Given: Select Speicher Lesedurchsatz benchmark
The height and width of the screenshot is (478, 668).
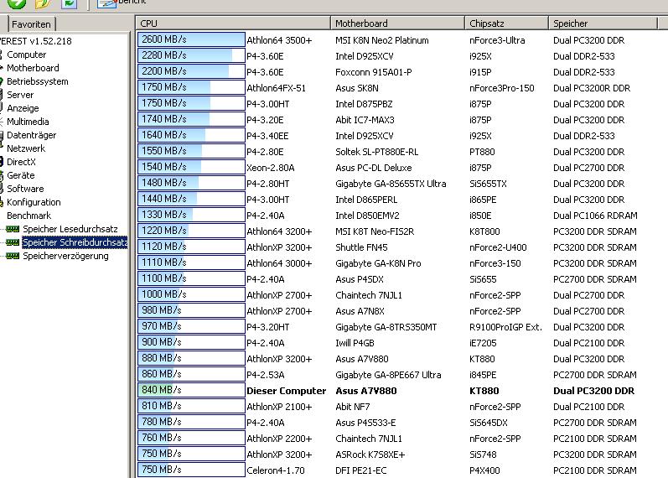Looking at the screenshot, I should [70, 229].
